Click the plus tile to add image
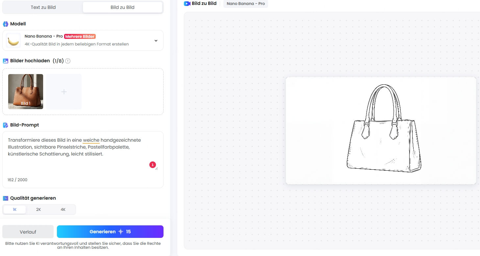480x256 pixels. (x=64, y=92)
